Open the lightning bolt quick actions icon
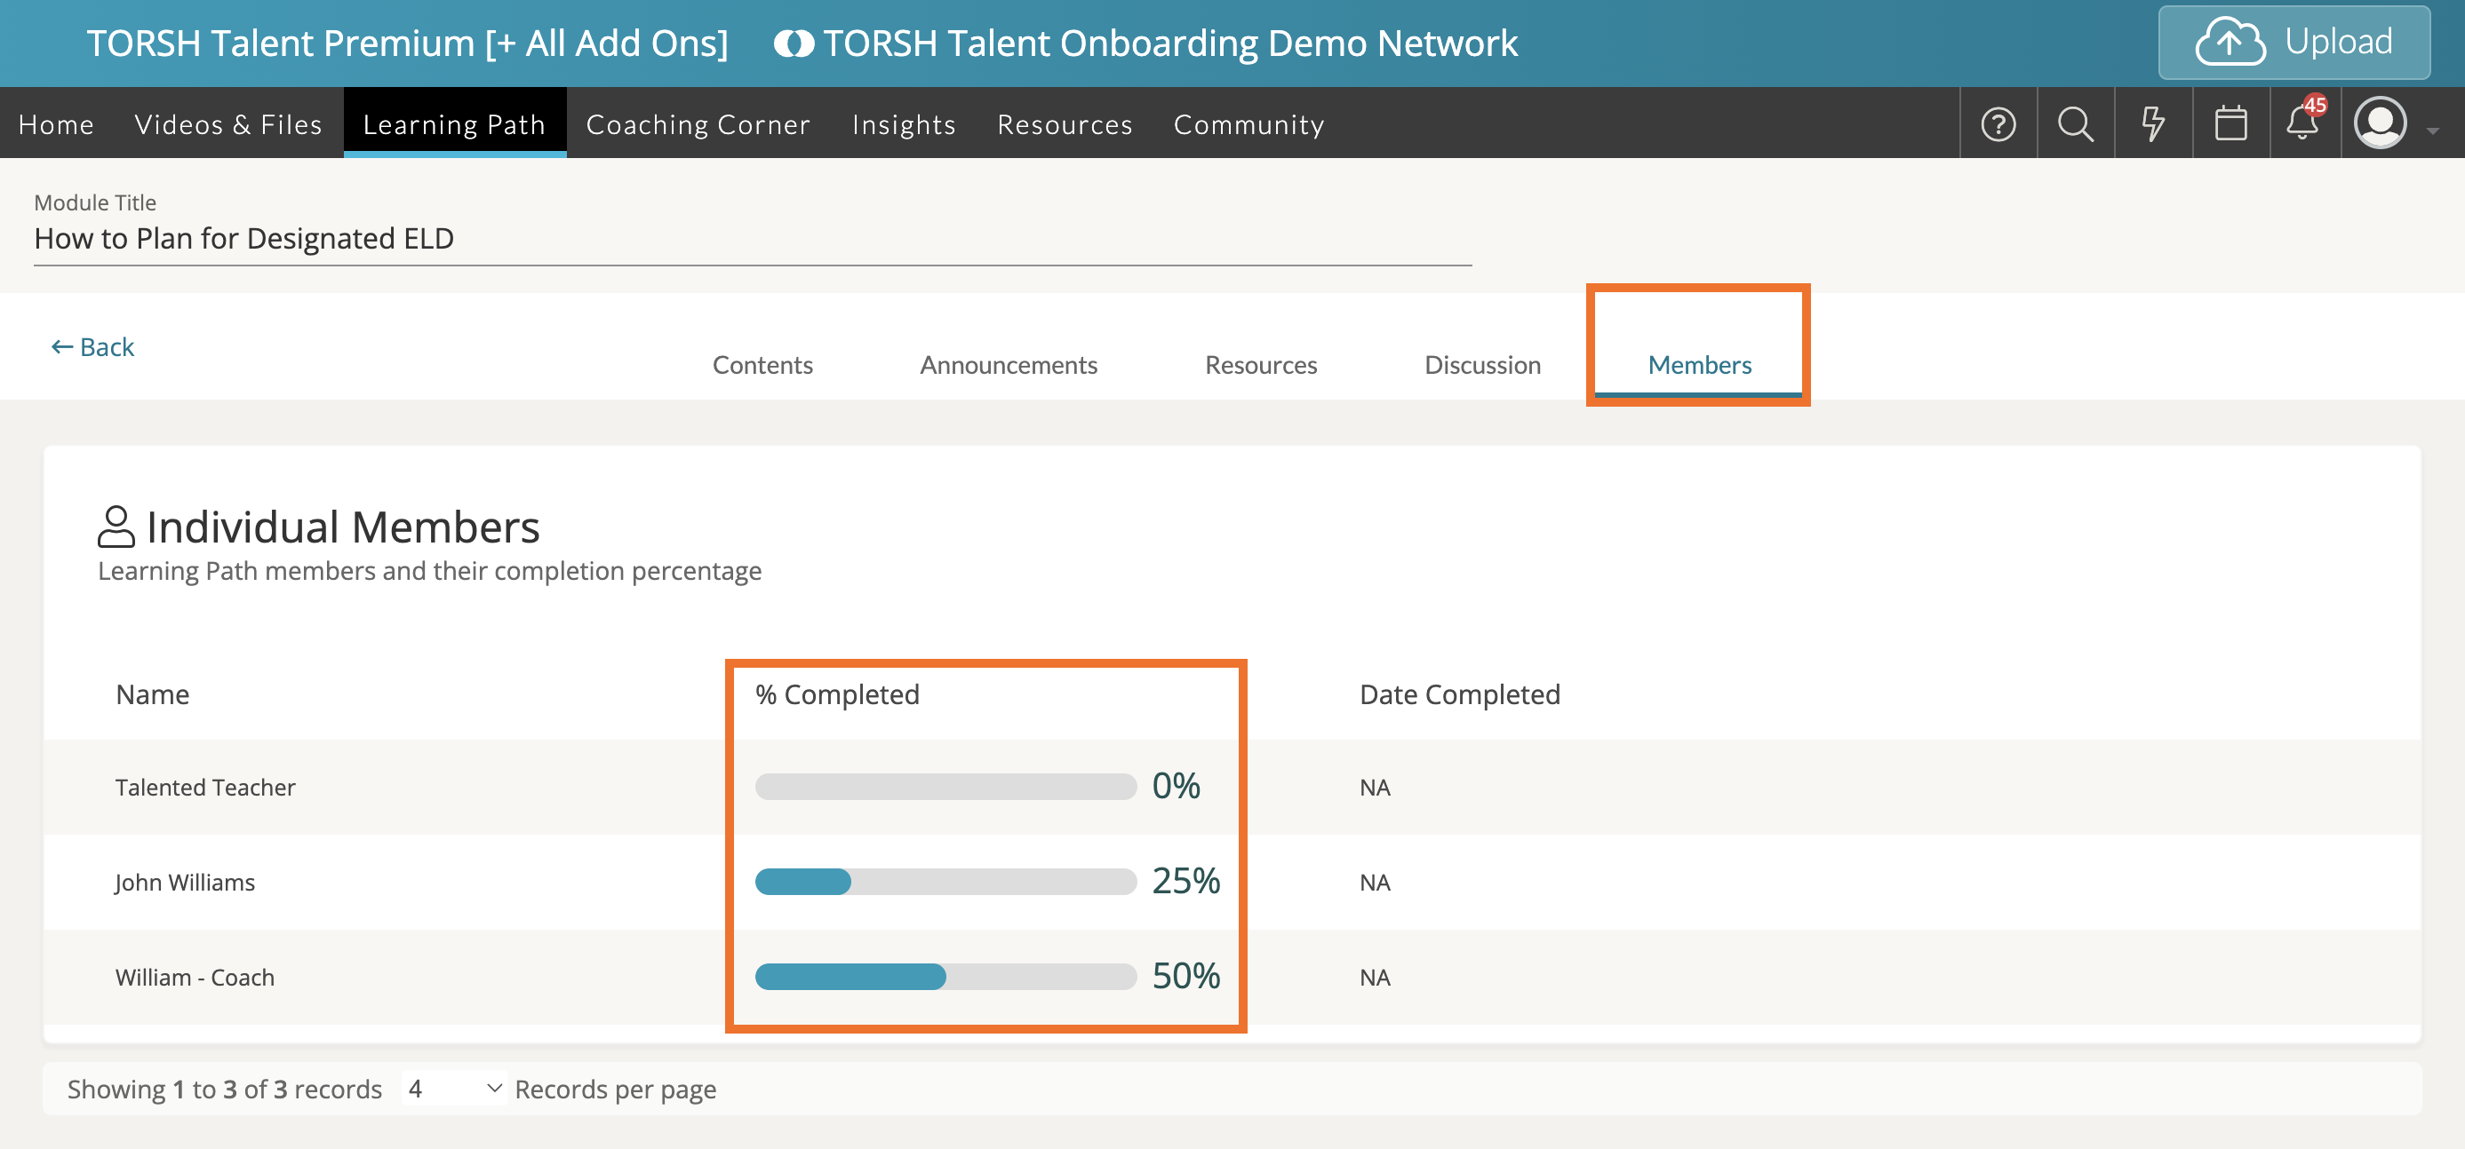 [x=2152, y=124]
